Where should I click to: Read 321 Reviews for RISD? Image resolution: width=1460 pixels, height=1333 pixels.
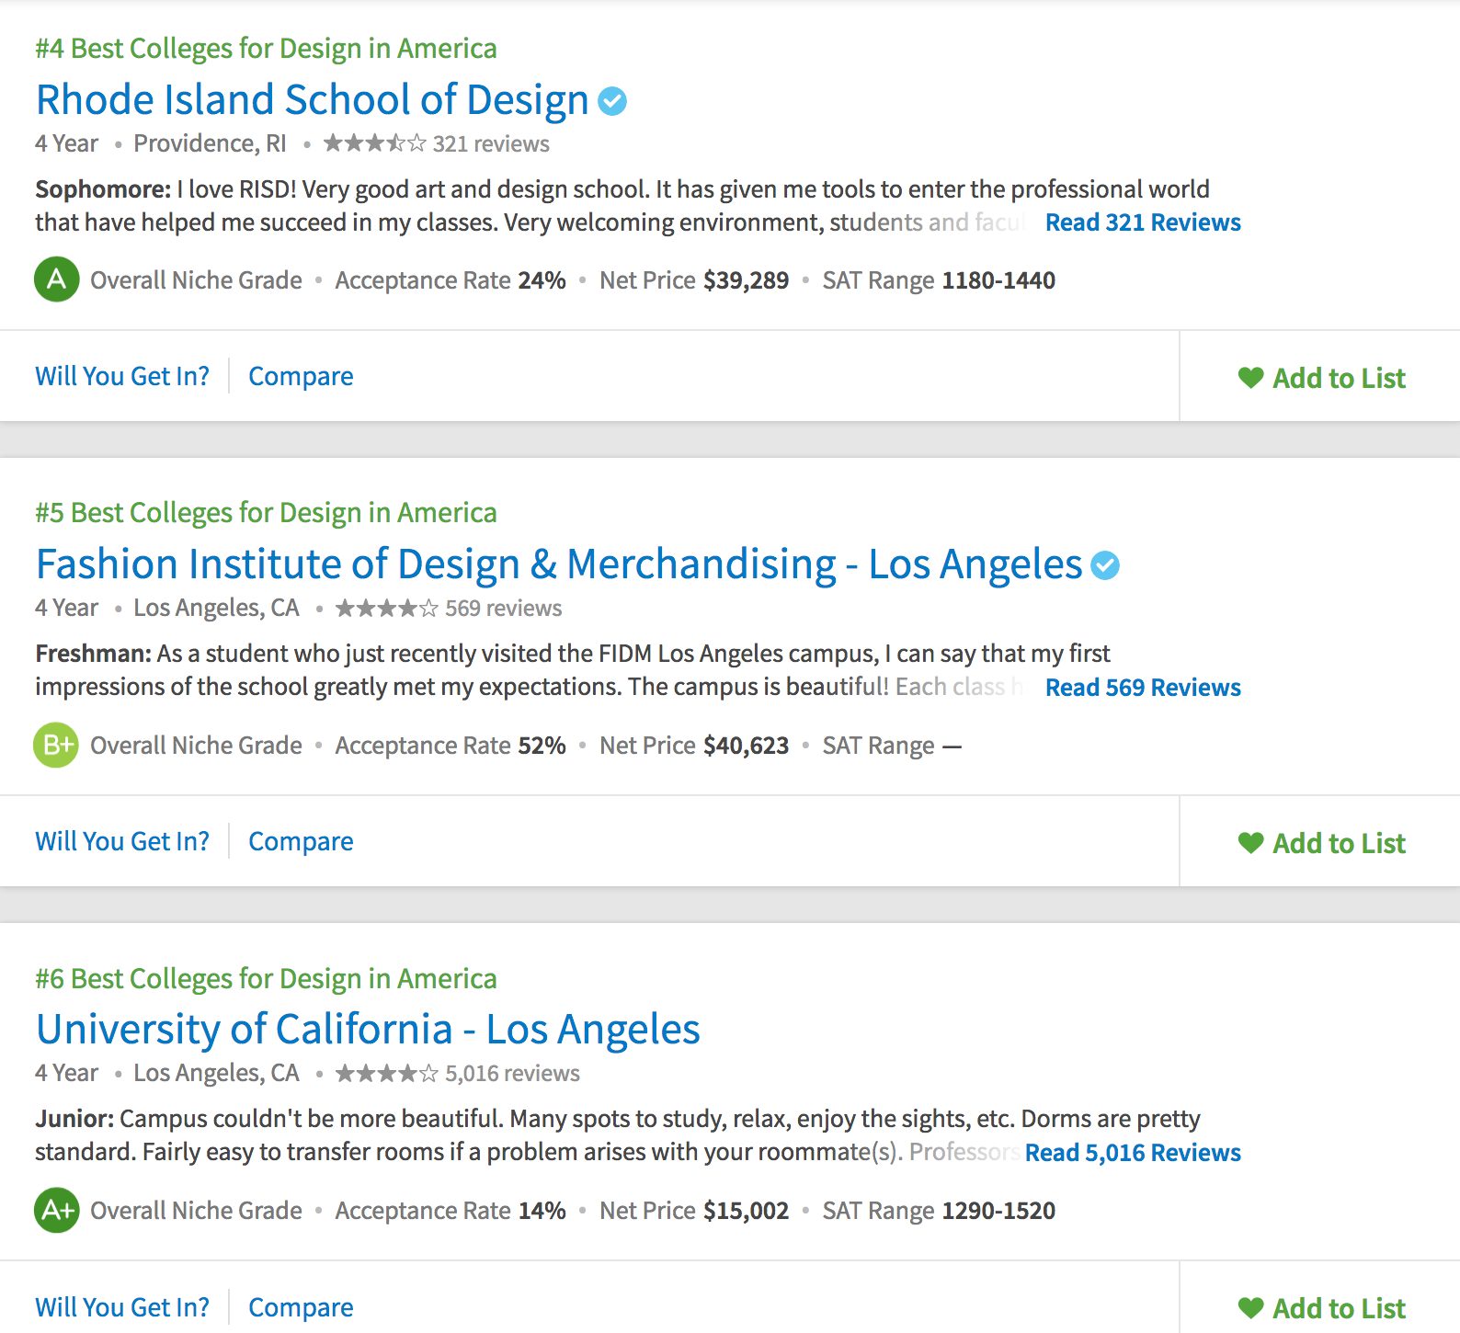click(1143, 222)
